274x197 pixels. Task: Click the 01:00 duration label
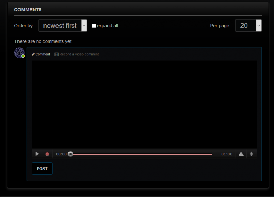coord(227,154)
